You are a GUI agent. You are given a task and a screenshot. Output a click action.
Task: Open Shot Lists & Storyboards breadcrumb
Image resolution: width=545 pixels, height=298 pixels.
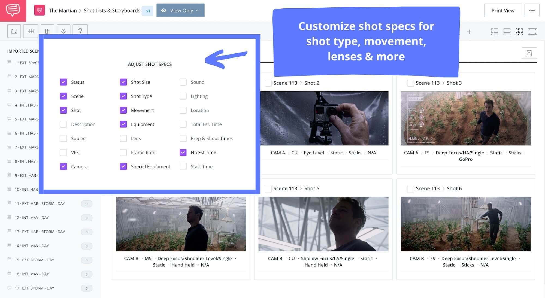coord(112,10)
